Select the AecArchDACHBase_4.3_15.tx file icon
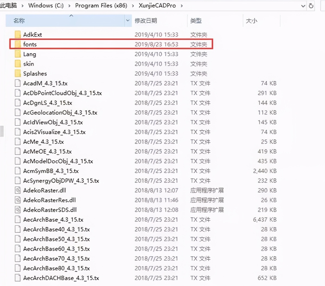 tap(18, 278)
